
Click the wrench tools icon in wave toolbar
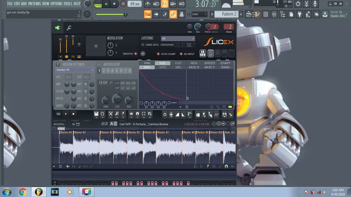(x=117, y=114)
